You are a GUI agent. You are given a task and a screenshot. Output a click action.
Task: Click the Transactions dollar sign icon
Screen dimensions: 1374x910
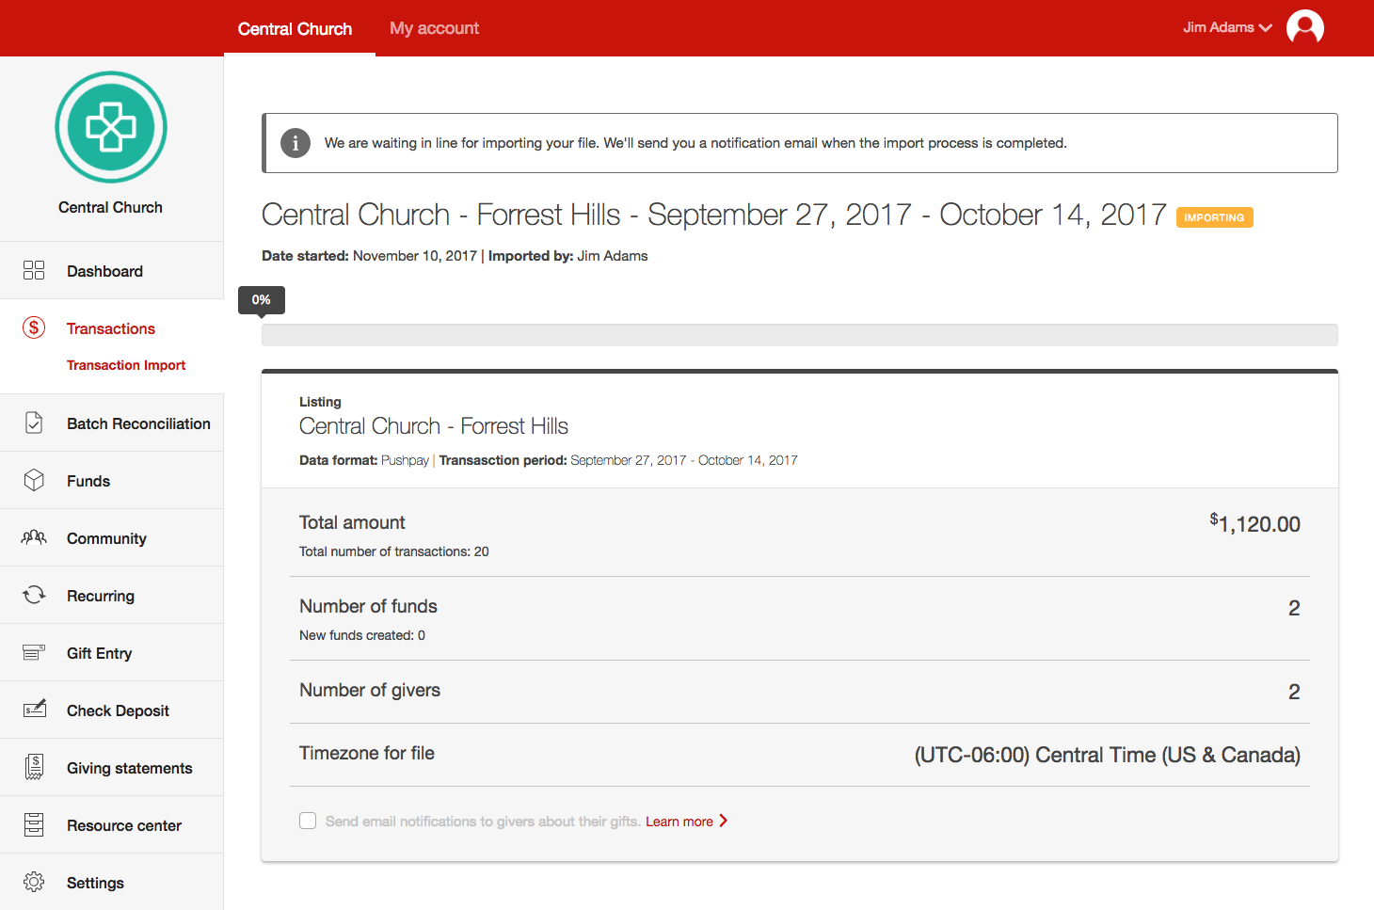coord(34,327)
